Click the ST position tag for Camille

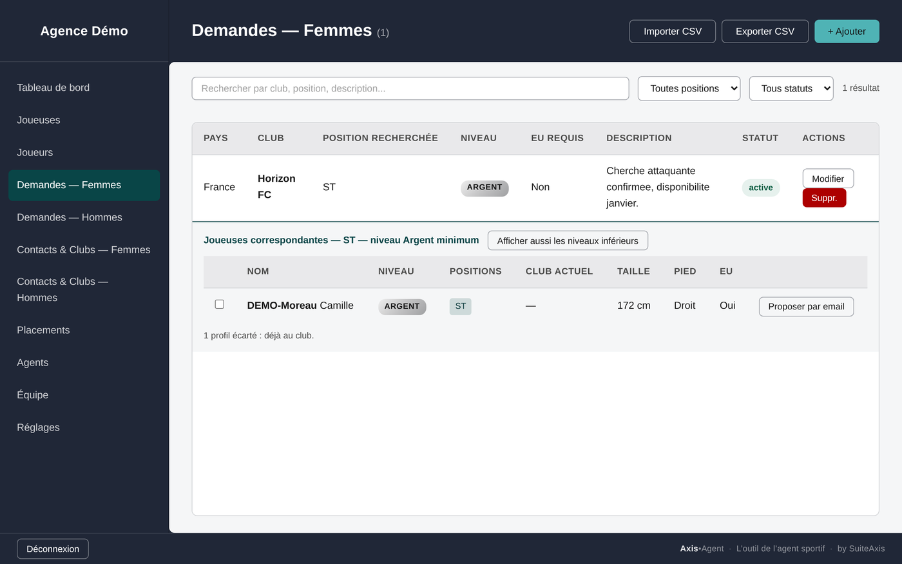pos(461,306)
